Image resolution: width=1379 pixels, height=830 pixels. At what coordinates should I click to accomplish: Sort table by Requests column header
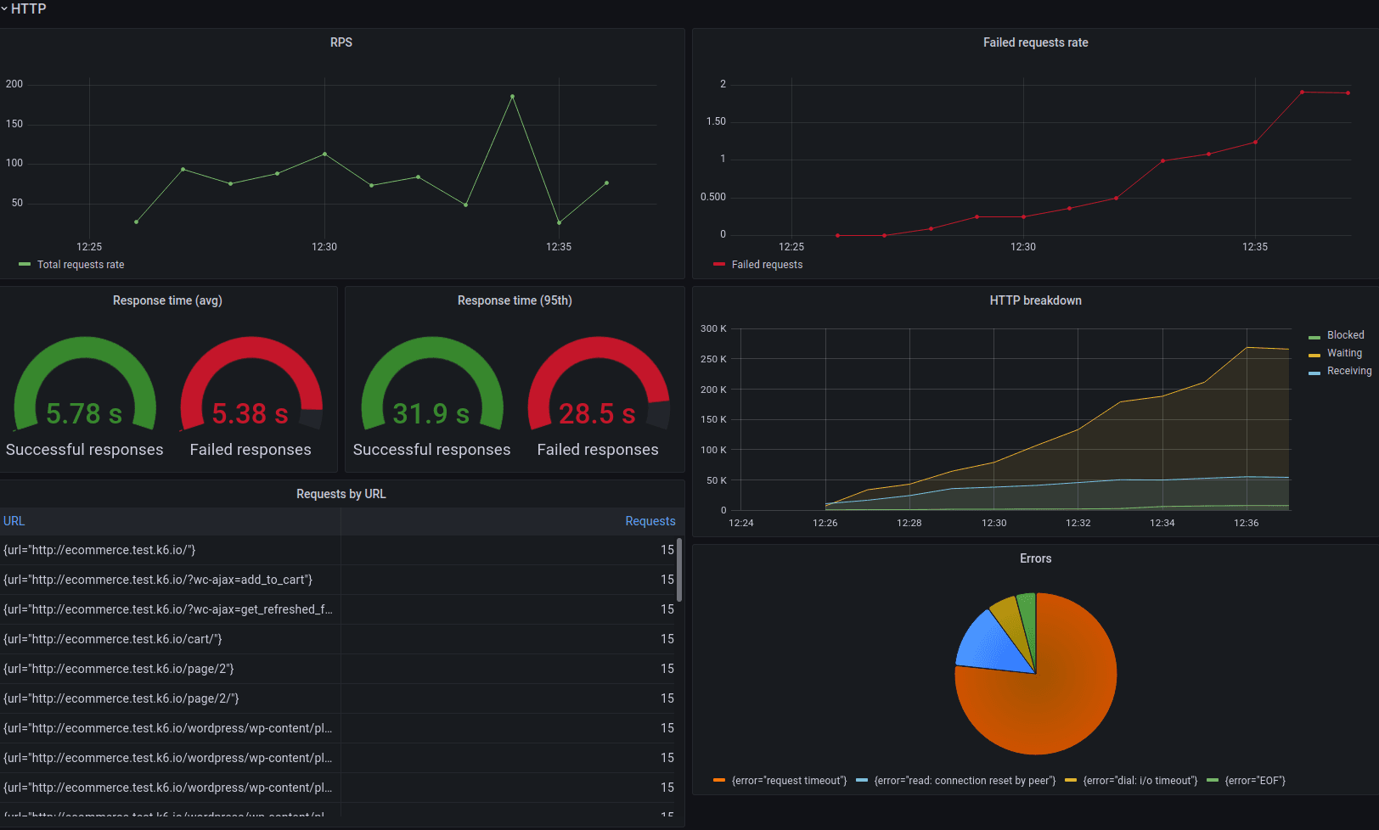650,521
